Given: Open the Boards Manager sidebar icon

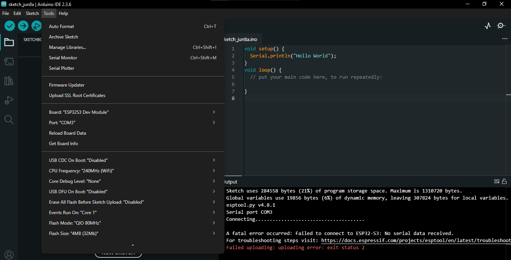Looking at the screenshot, I should pyautogui.click(x=9, y=62).
